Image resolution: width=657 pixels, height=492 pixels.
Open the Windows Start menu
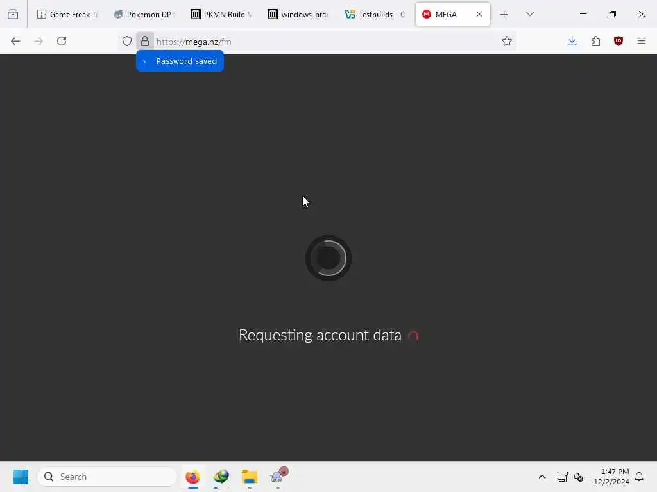pyautogui.click(x=21, y=477)
